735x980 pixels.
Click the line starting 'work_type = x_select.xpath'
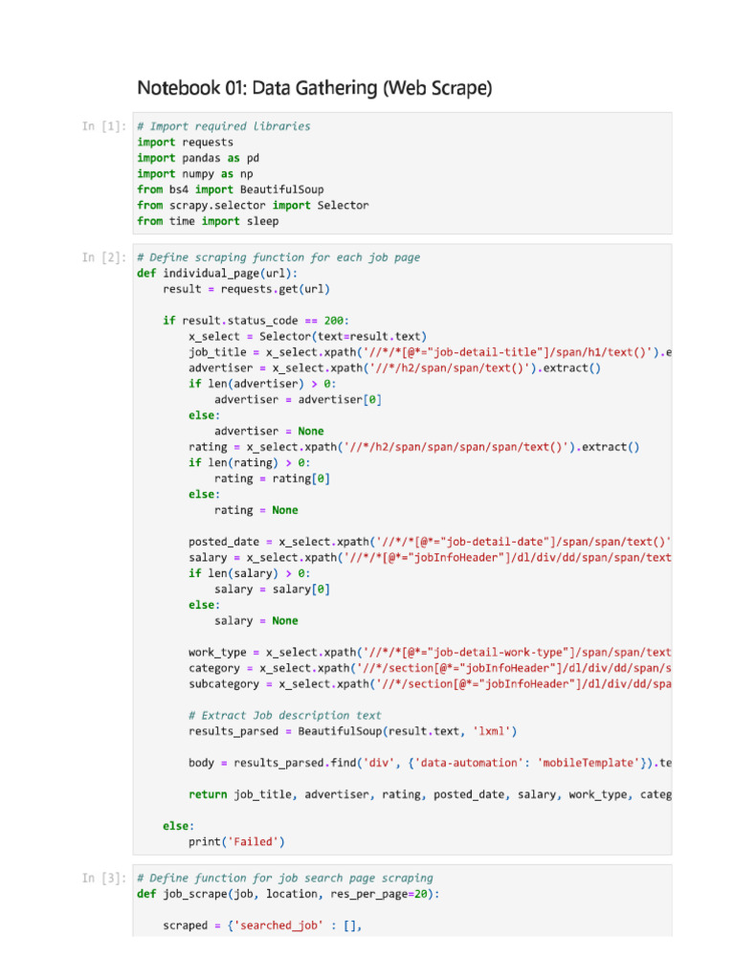(x=430, y=652)
